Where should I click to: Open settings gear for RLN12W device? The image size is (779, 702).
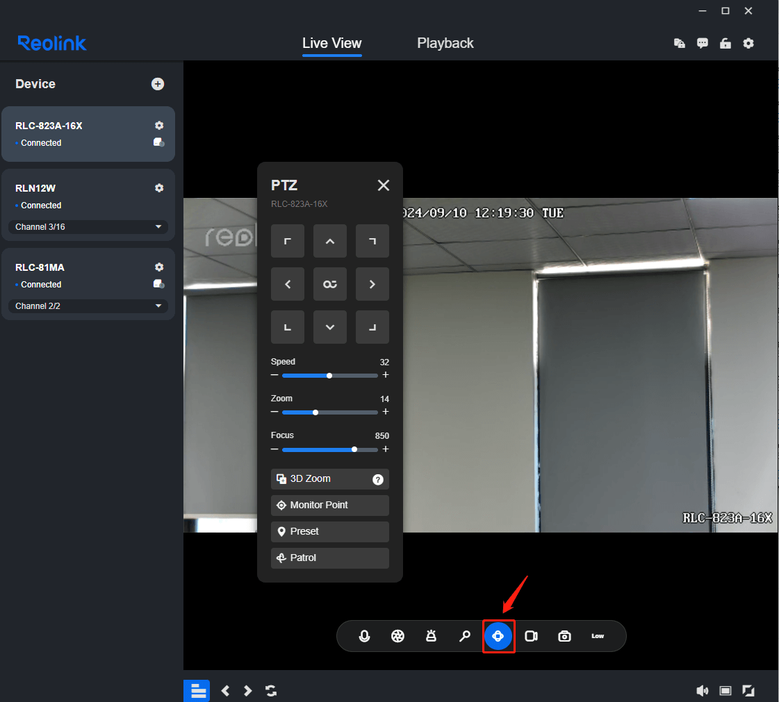click(x=159, y=188)
